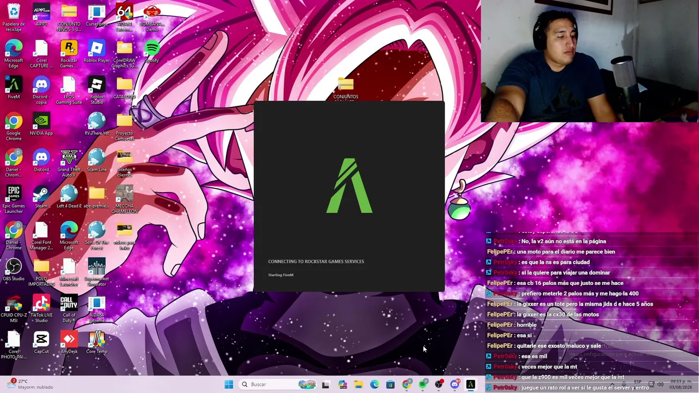
Task: Open the videos para baku folder
Action: pos(125,236)
